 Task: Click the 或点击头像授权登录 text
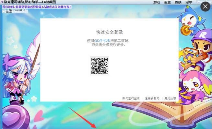[109, 45]
